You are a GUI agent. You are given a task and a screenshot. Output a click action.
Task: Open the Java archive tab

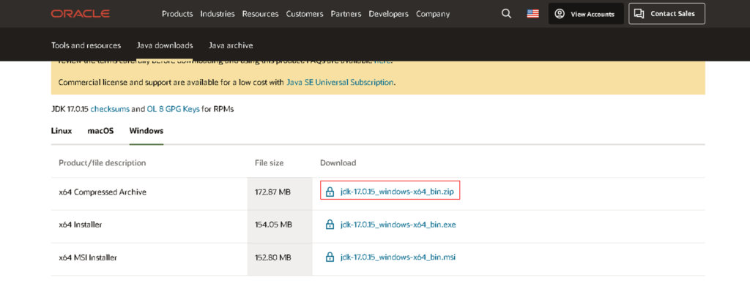231,45
